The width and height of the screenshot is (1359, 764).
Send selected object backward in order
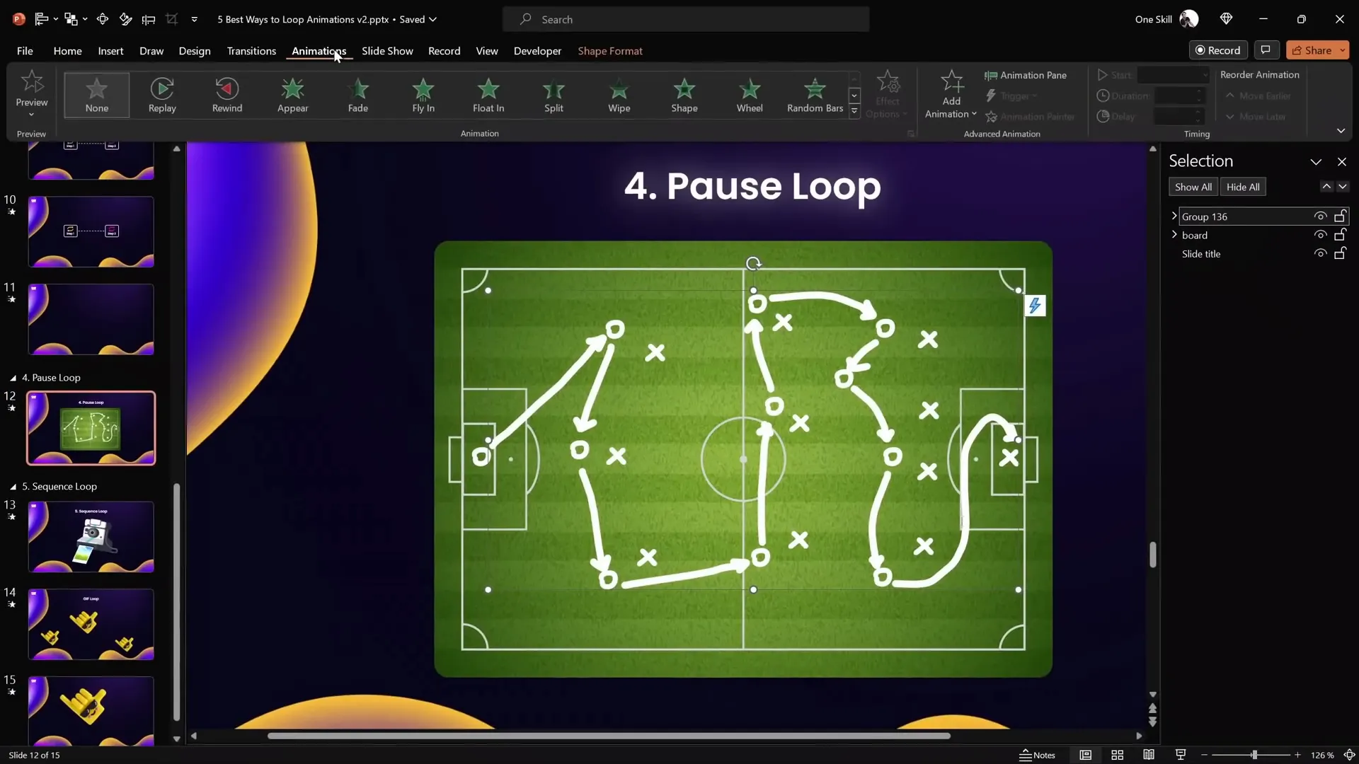(x=1342, y=187)
